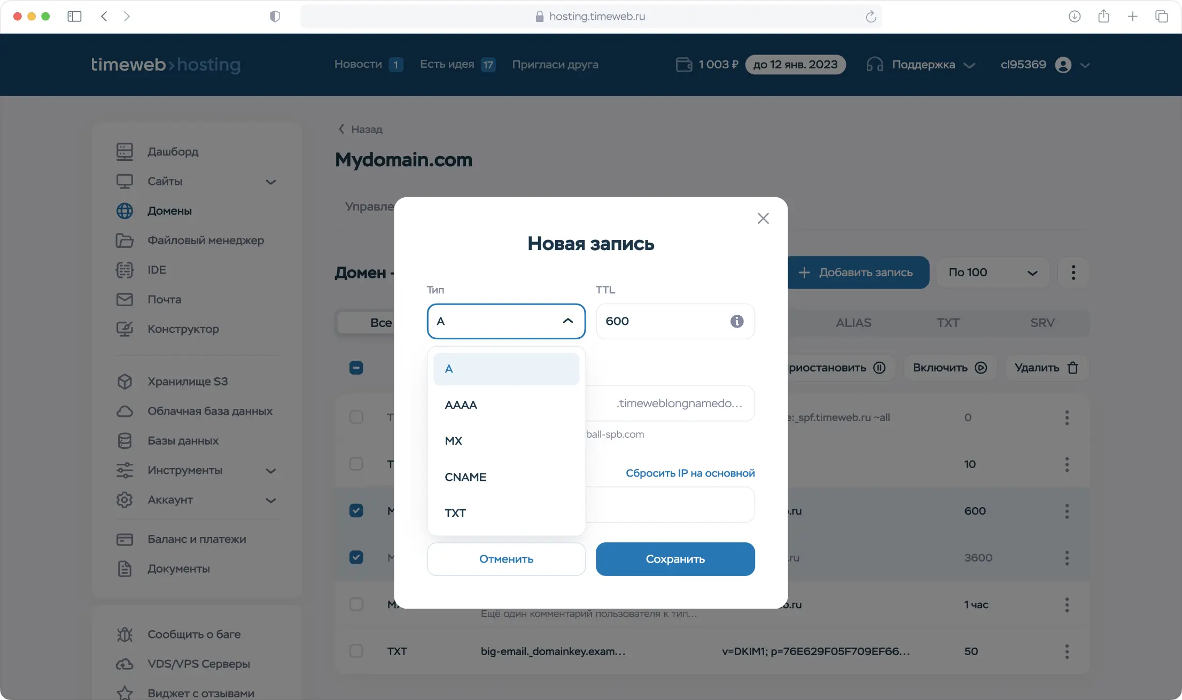Click the 600 TTL input field
Viewport: 1182px width, 700px height.
[663, 321]
